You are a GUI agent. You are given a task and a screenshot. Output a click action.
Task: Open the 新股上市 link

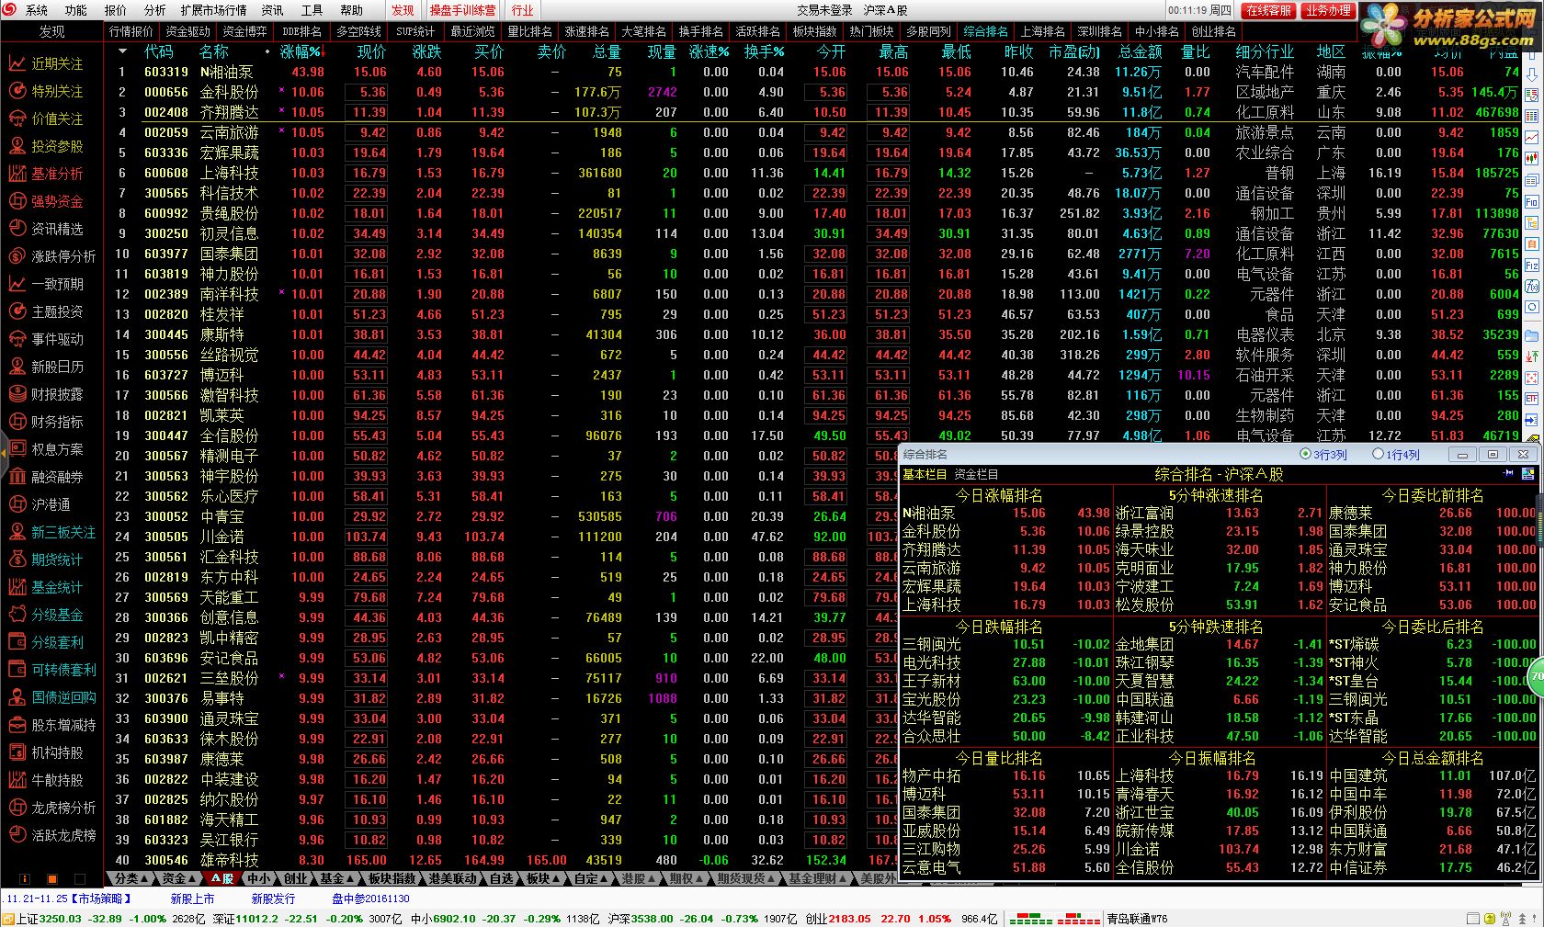click(x=192, y=899)
